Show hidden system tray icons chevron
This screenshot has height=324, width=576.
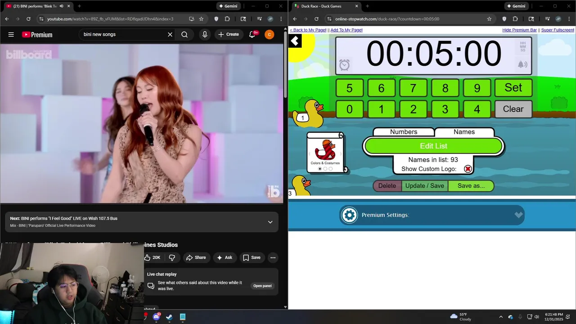pyautogui.click(x=501, y=317)
